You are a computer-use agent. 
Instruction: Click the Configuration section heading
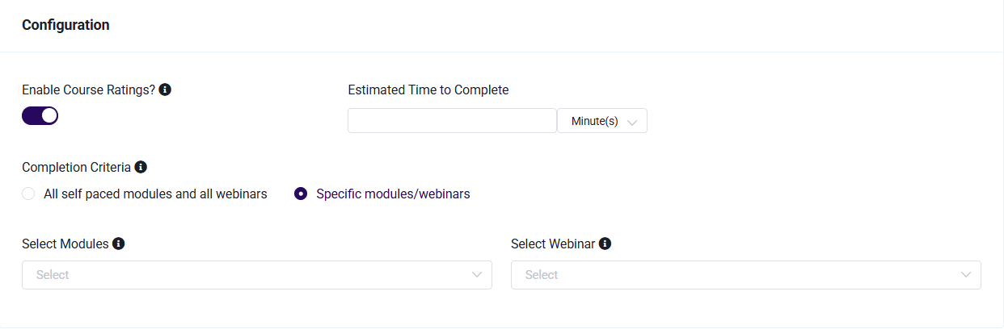65,25
